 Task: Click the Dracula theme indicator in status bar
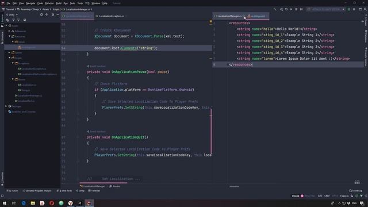[x=298, y=196]
